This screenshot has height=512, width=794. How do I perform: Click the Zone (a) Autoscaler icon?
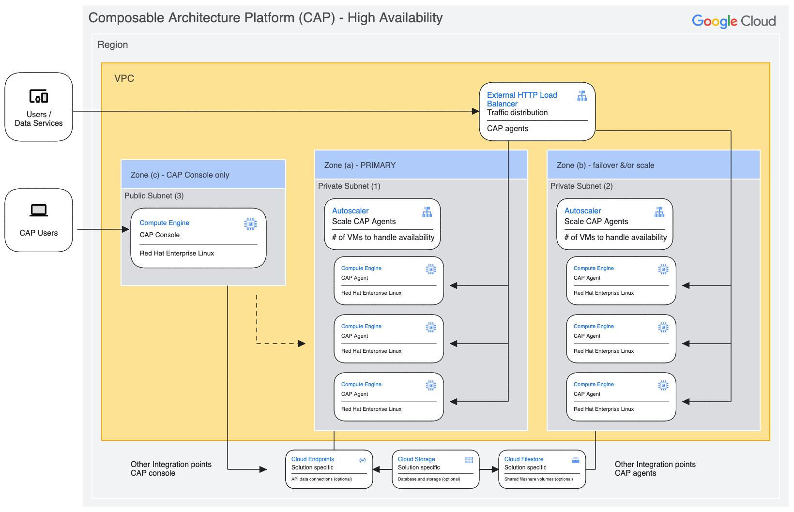click(x=427, y=212)
